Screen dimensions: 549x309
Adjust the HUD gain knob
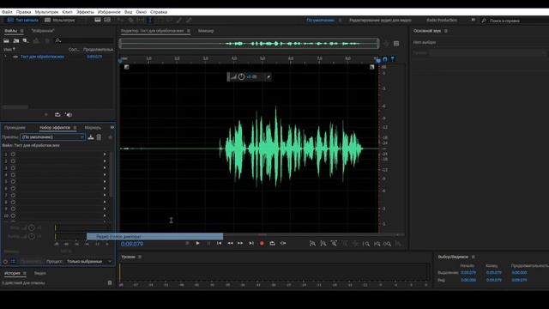[x=241, y=76]
